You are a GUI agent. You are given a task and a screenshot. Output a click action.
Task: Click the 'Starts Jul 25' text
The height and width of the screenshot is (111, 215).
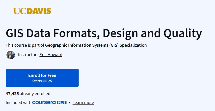(42, 81)
